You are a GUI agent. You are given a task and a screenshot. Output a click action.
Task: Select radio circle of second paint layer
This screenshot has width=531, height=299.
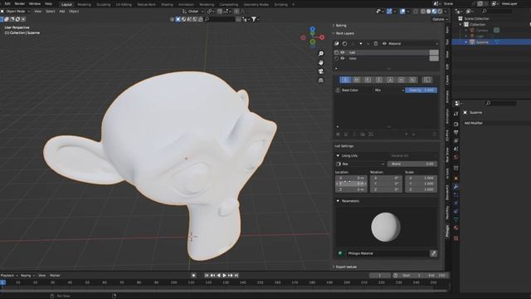pyautogui.click(x=336, y=58)
